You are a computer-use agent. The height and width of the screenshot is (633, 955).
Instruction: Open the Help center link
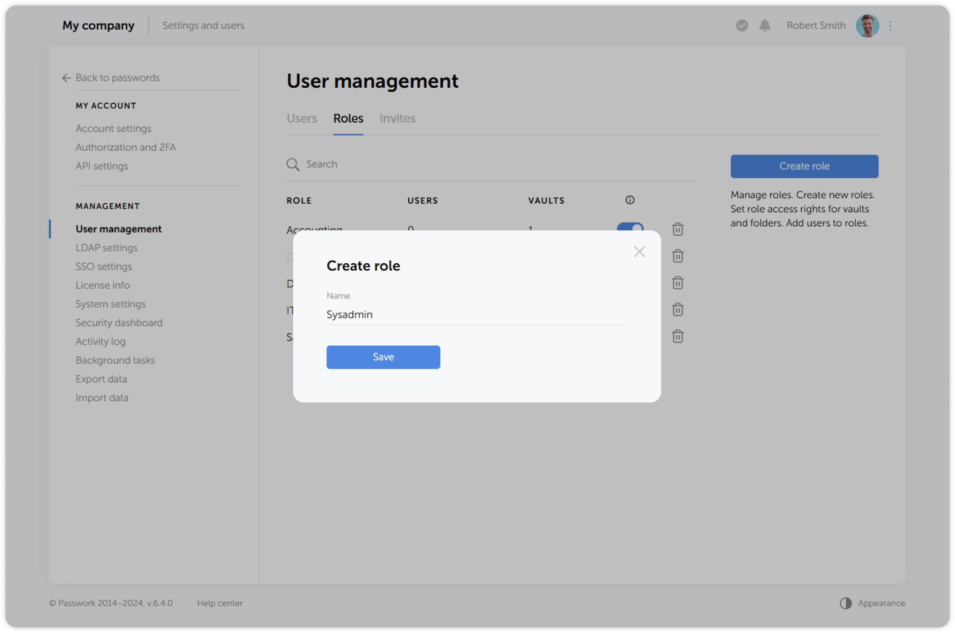click(220, 603)
